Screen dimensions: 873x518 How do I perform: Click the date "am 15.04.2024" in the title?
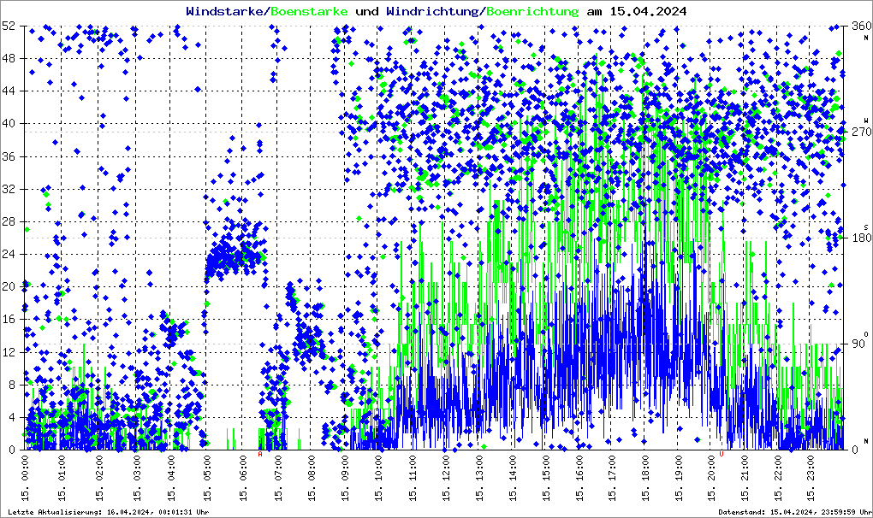click(x=637, y=11)
